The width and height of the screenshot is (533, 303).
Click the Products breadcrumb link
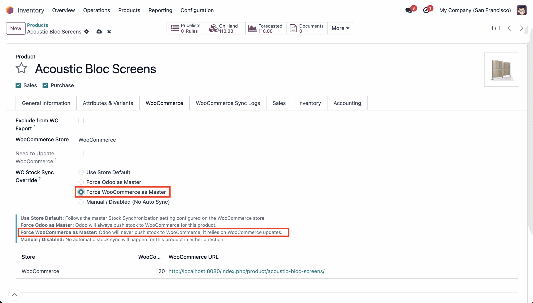click(x=37, y=25)
